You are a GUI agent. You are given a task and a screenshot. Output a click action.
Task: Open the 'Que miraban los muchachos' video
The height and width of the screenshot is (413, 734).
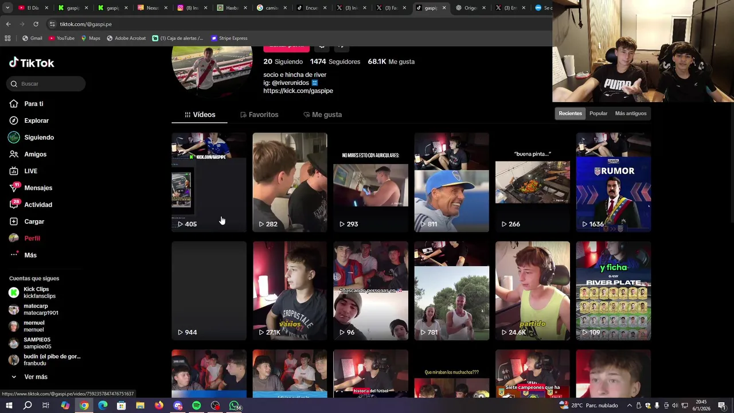coord(451,374)
